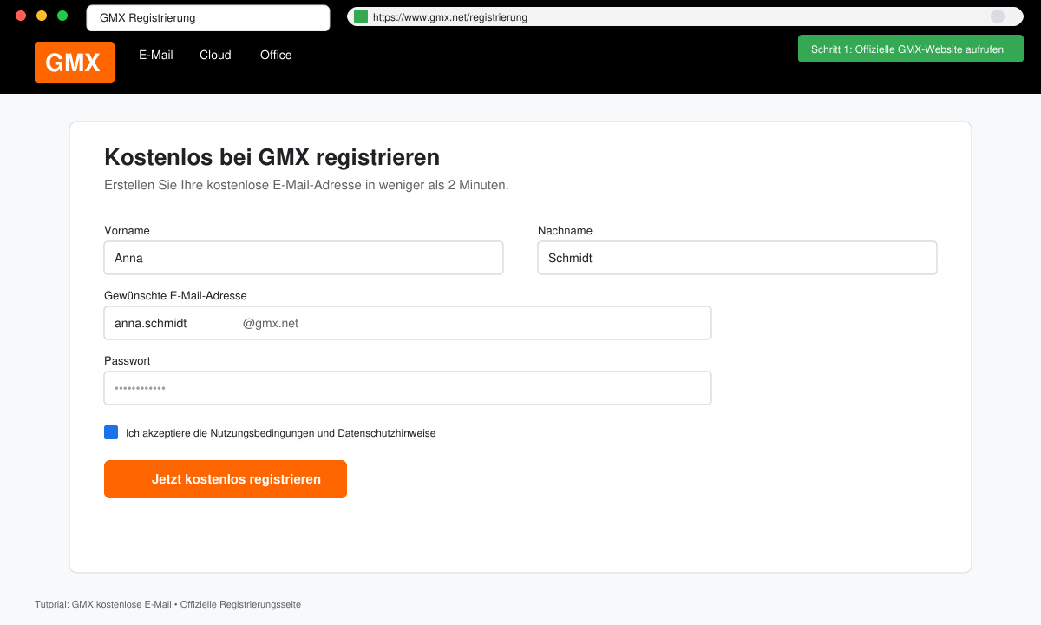Click the desired e-mail address field
Viewport: 1041px width, 625px height.
(x=408, y=323)
